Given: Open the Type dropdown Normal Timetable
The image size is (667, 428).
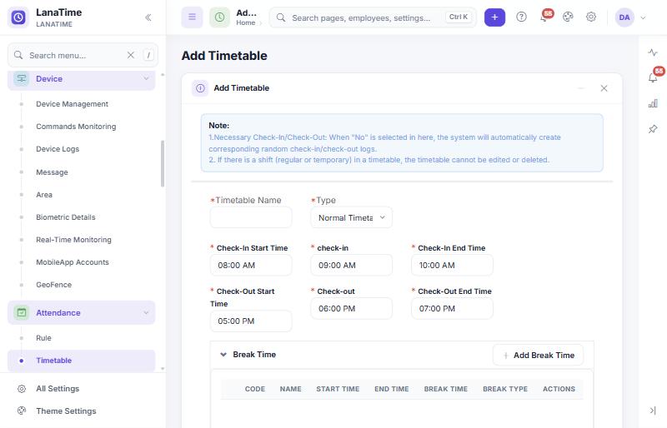Looking at the screenshot, I should [x=351, y=217].
